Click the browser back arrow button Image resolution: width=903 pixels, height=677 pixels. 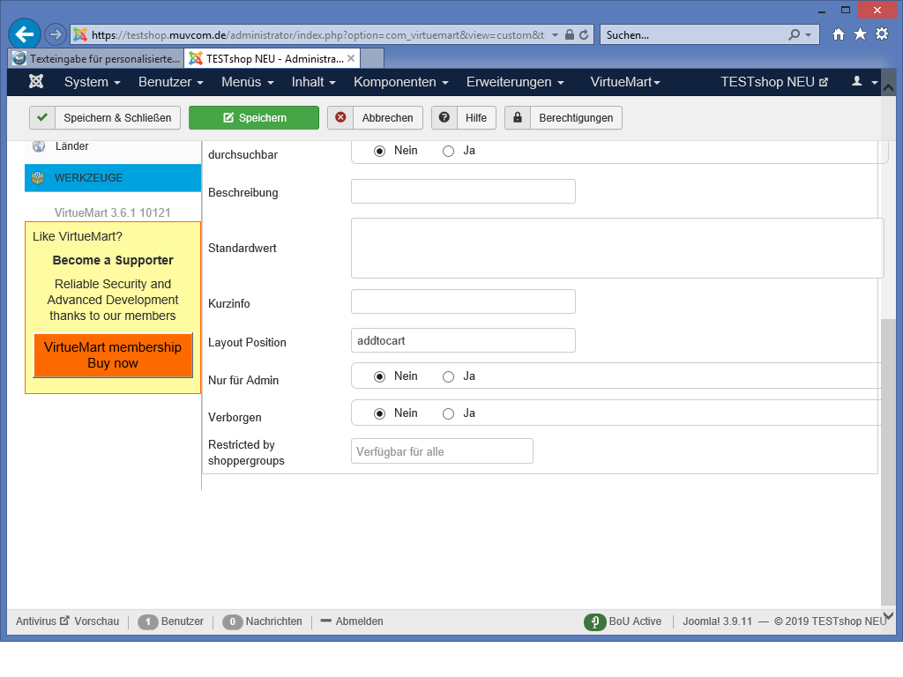coord(25,34)
